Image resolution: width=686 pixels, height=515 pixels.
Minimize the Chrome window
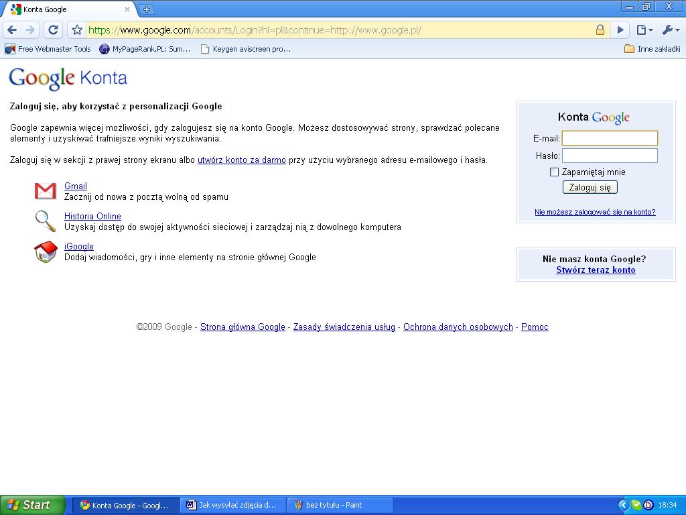coord(630,7)
